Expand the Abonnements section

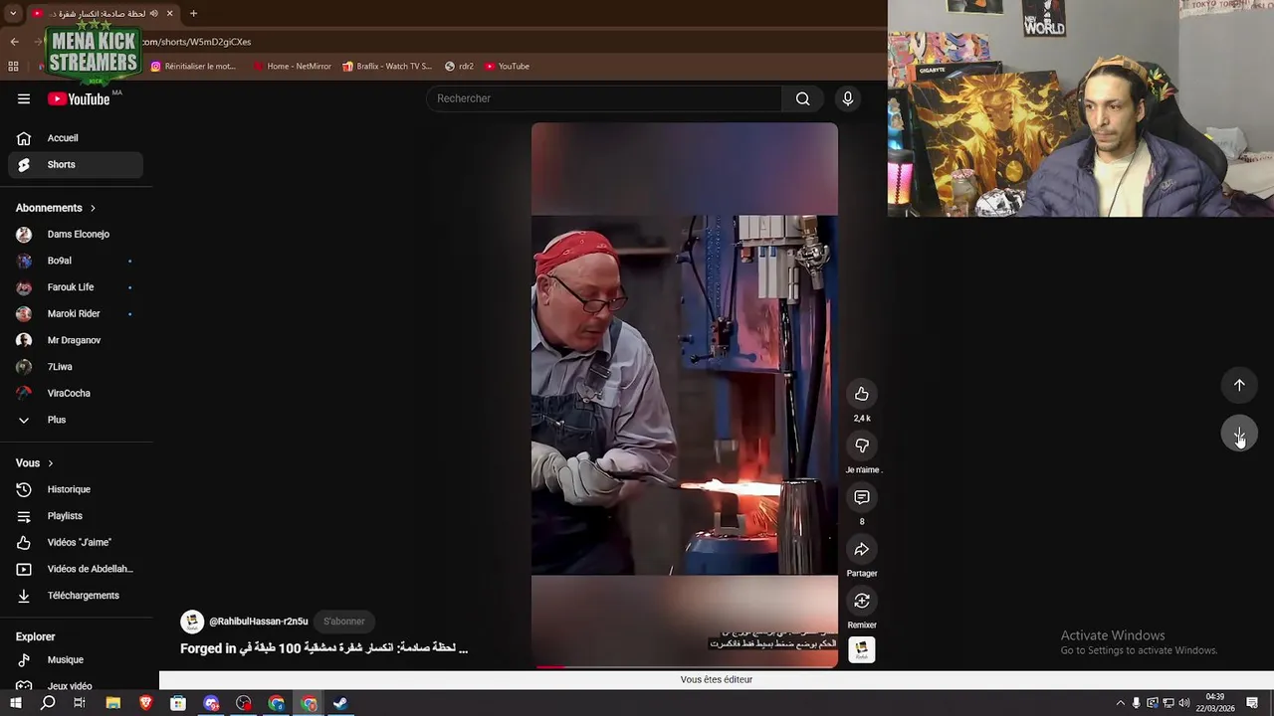coord(56,208)
